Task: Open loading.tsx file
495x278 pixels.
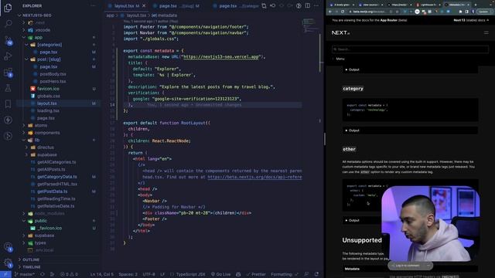Action: point(48,110)
